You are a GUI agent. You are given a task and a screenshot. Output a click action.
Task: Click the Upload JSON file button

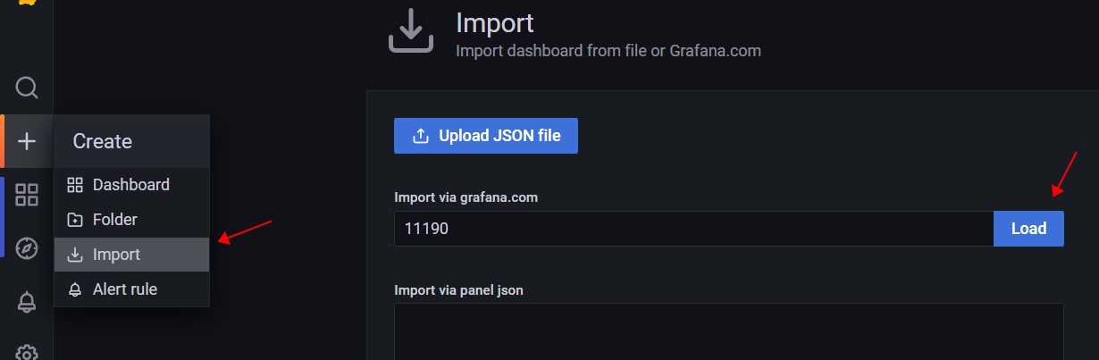(486, 136)
